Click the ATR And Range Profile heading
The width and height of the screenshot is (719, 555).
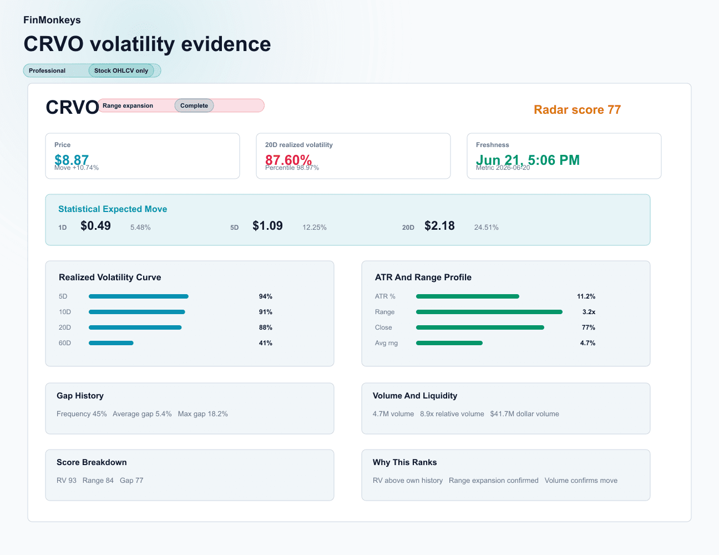(423, 277)
